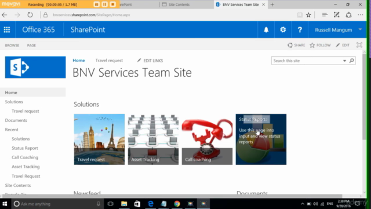Show hidden system tray icons
Screen dimensions: 371x209
click(303, 204)
